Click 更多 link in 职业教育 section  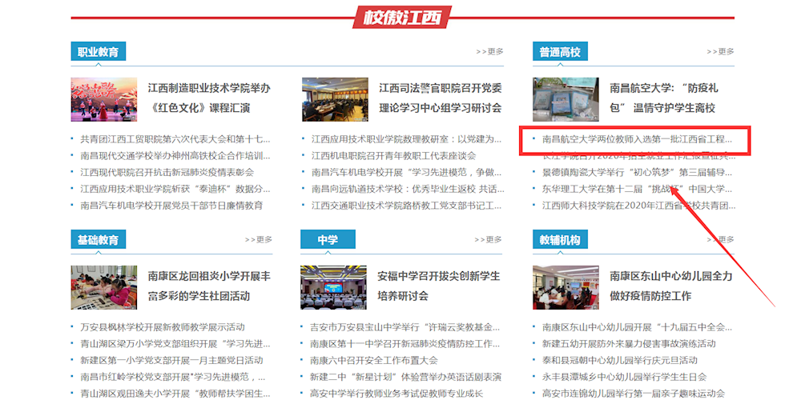489,51
